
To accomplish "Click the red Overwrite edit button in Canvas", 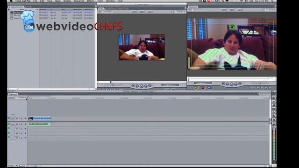I will point(203,88).
